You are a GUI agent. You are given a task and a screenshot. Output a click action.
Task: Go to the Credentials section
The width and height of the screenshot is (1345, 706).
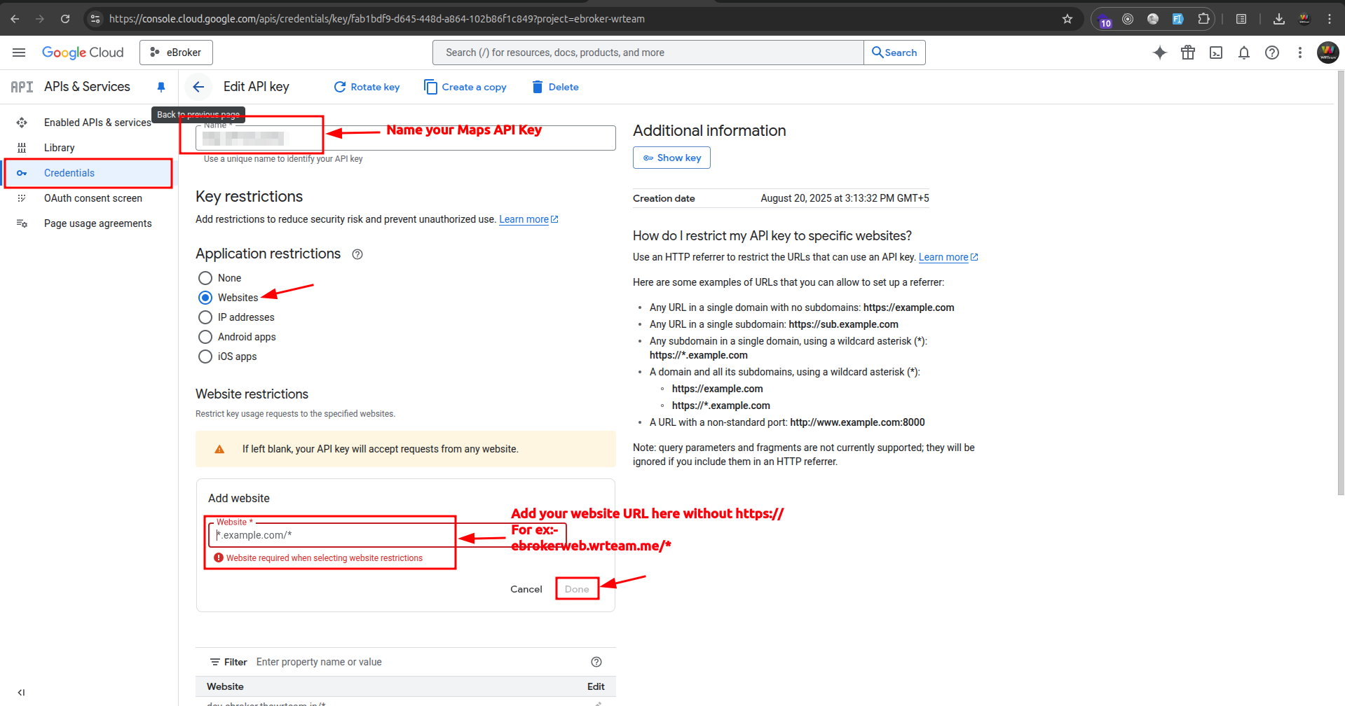(69, 173)
